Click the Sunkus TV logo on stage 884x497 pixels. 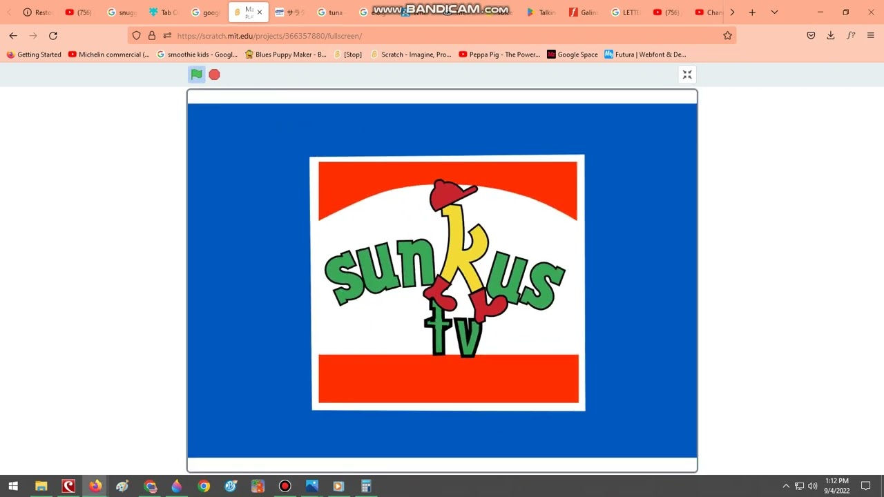pos(448,283)
